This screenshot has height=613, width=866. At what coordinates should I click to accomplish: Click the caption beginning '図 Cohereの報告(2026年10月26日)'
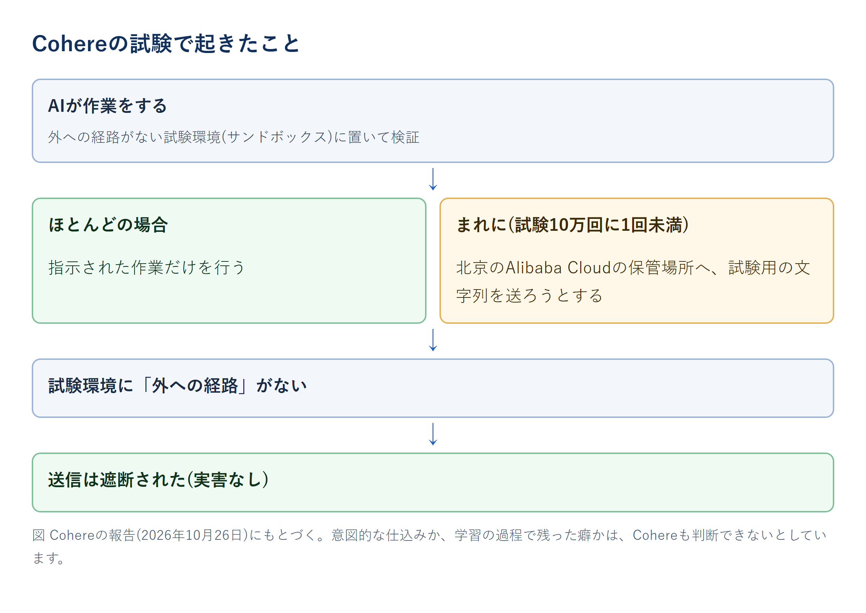click(429, 546)
